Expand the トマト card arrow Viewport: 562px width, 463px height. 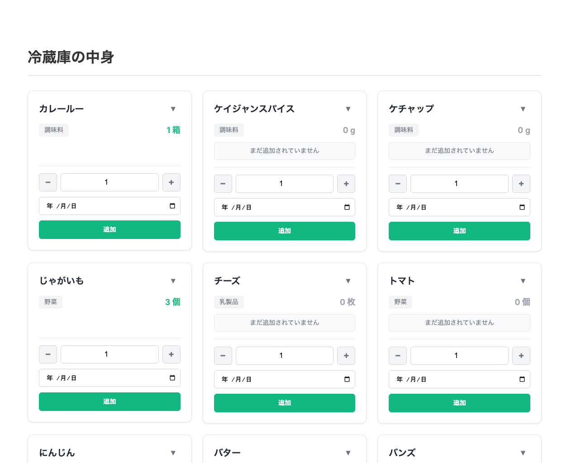tap(523, 281)
